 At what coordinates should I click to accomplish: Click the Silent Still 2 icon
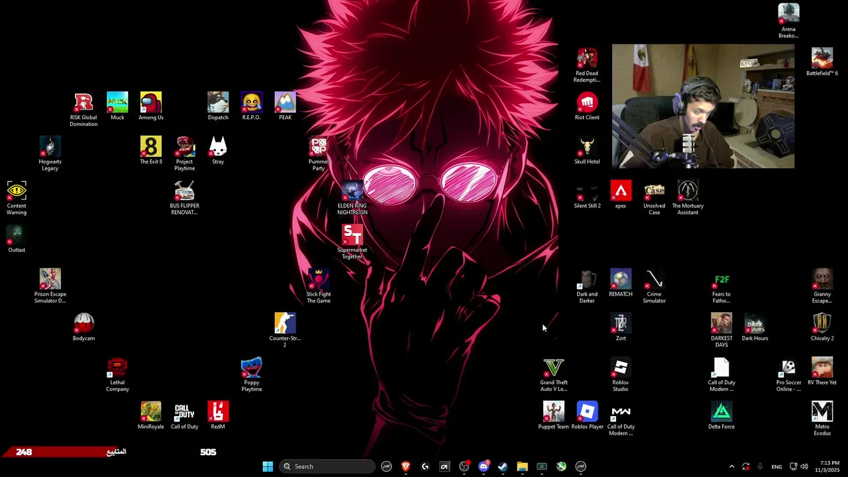[587, 195]
